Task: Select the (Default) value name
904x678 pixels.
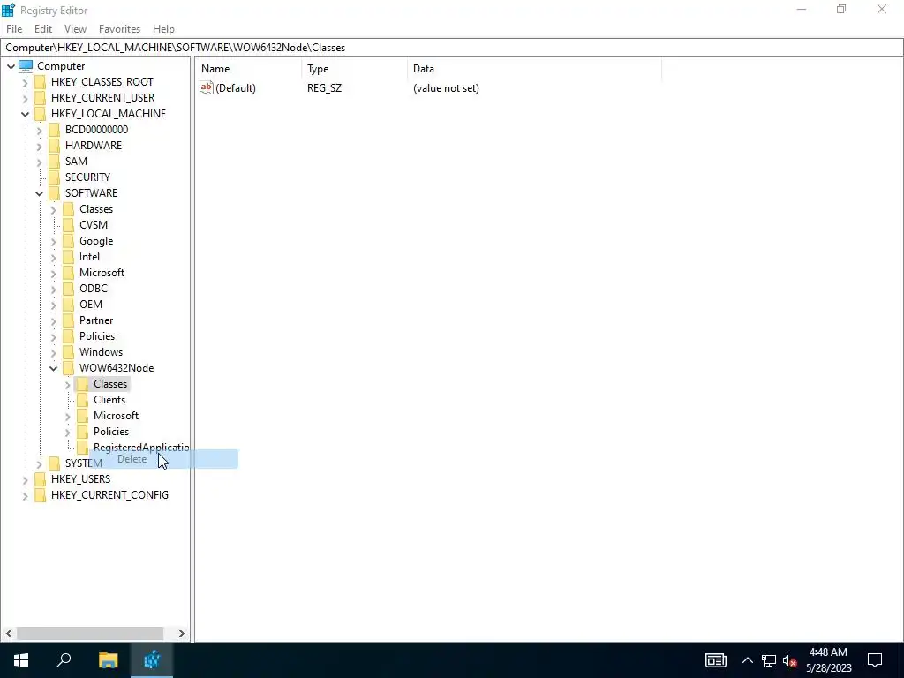Action: tap(235, 87)
